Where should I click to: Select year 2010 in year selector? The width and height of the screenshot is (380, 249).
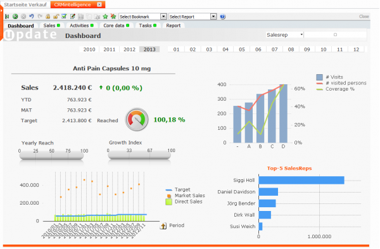click(89, 49)
